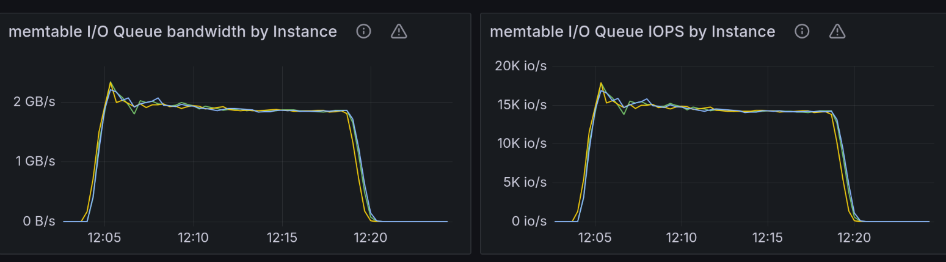Image resolution: width=946 pixels, height=262 pixels.
Task: Open the IOPS by Instance panel title menu
Action: point(632,32)
